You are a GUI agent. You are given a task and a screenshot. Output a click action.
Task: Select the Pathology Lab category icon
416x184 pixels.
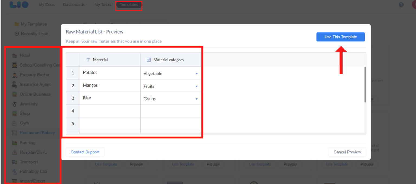(15, 171)
